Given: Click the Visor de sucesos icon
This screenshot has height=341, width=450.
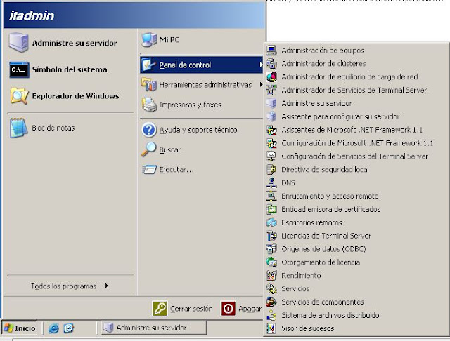Looking at the screenshot, I should coord(271,328).
